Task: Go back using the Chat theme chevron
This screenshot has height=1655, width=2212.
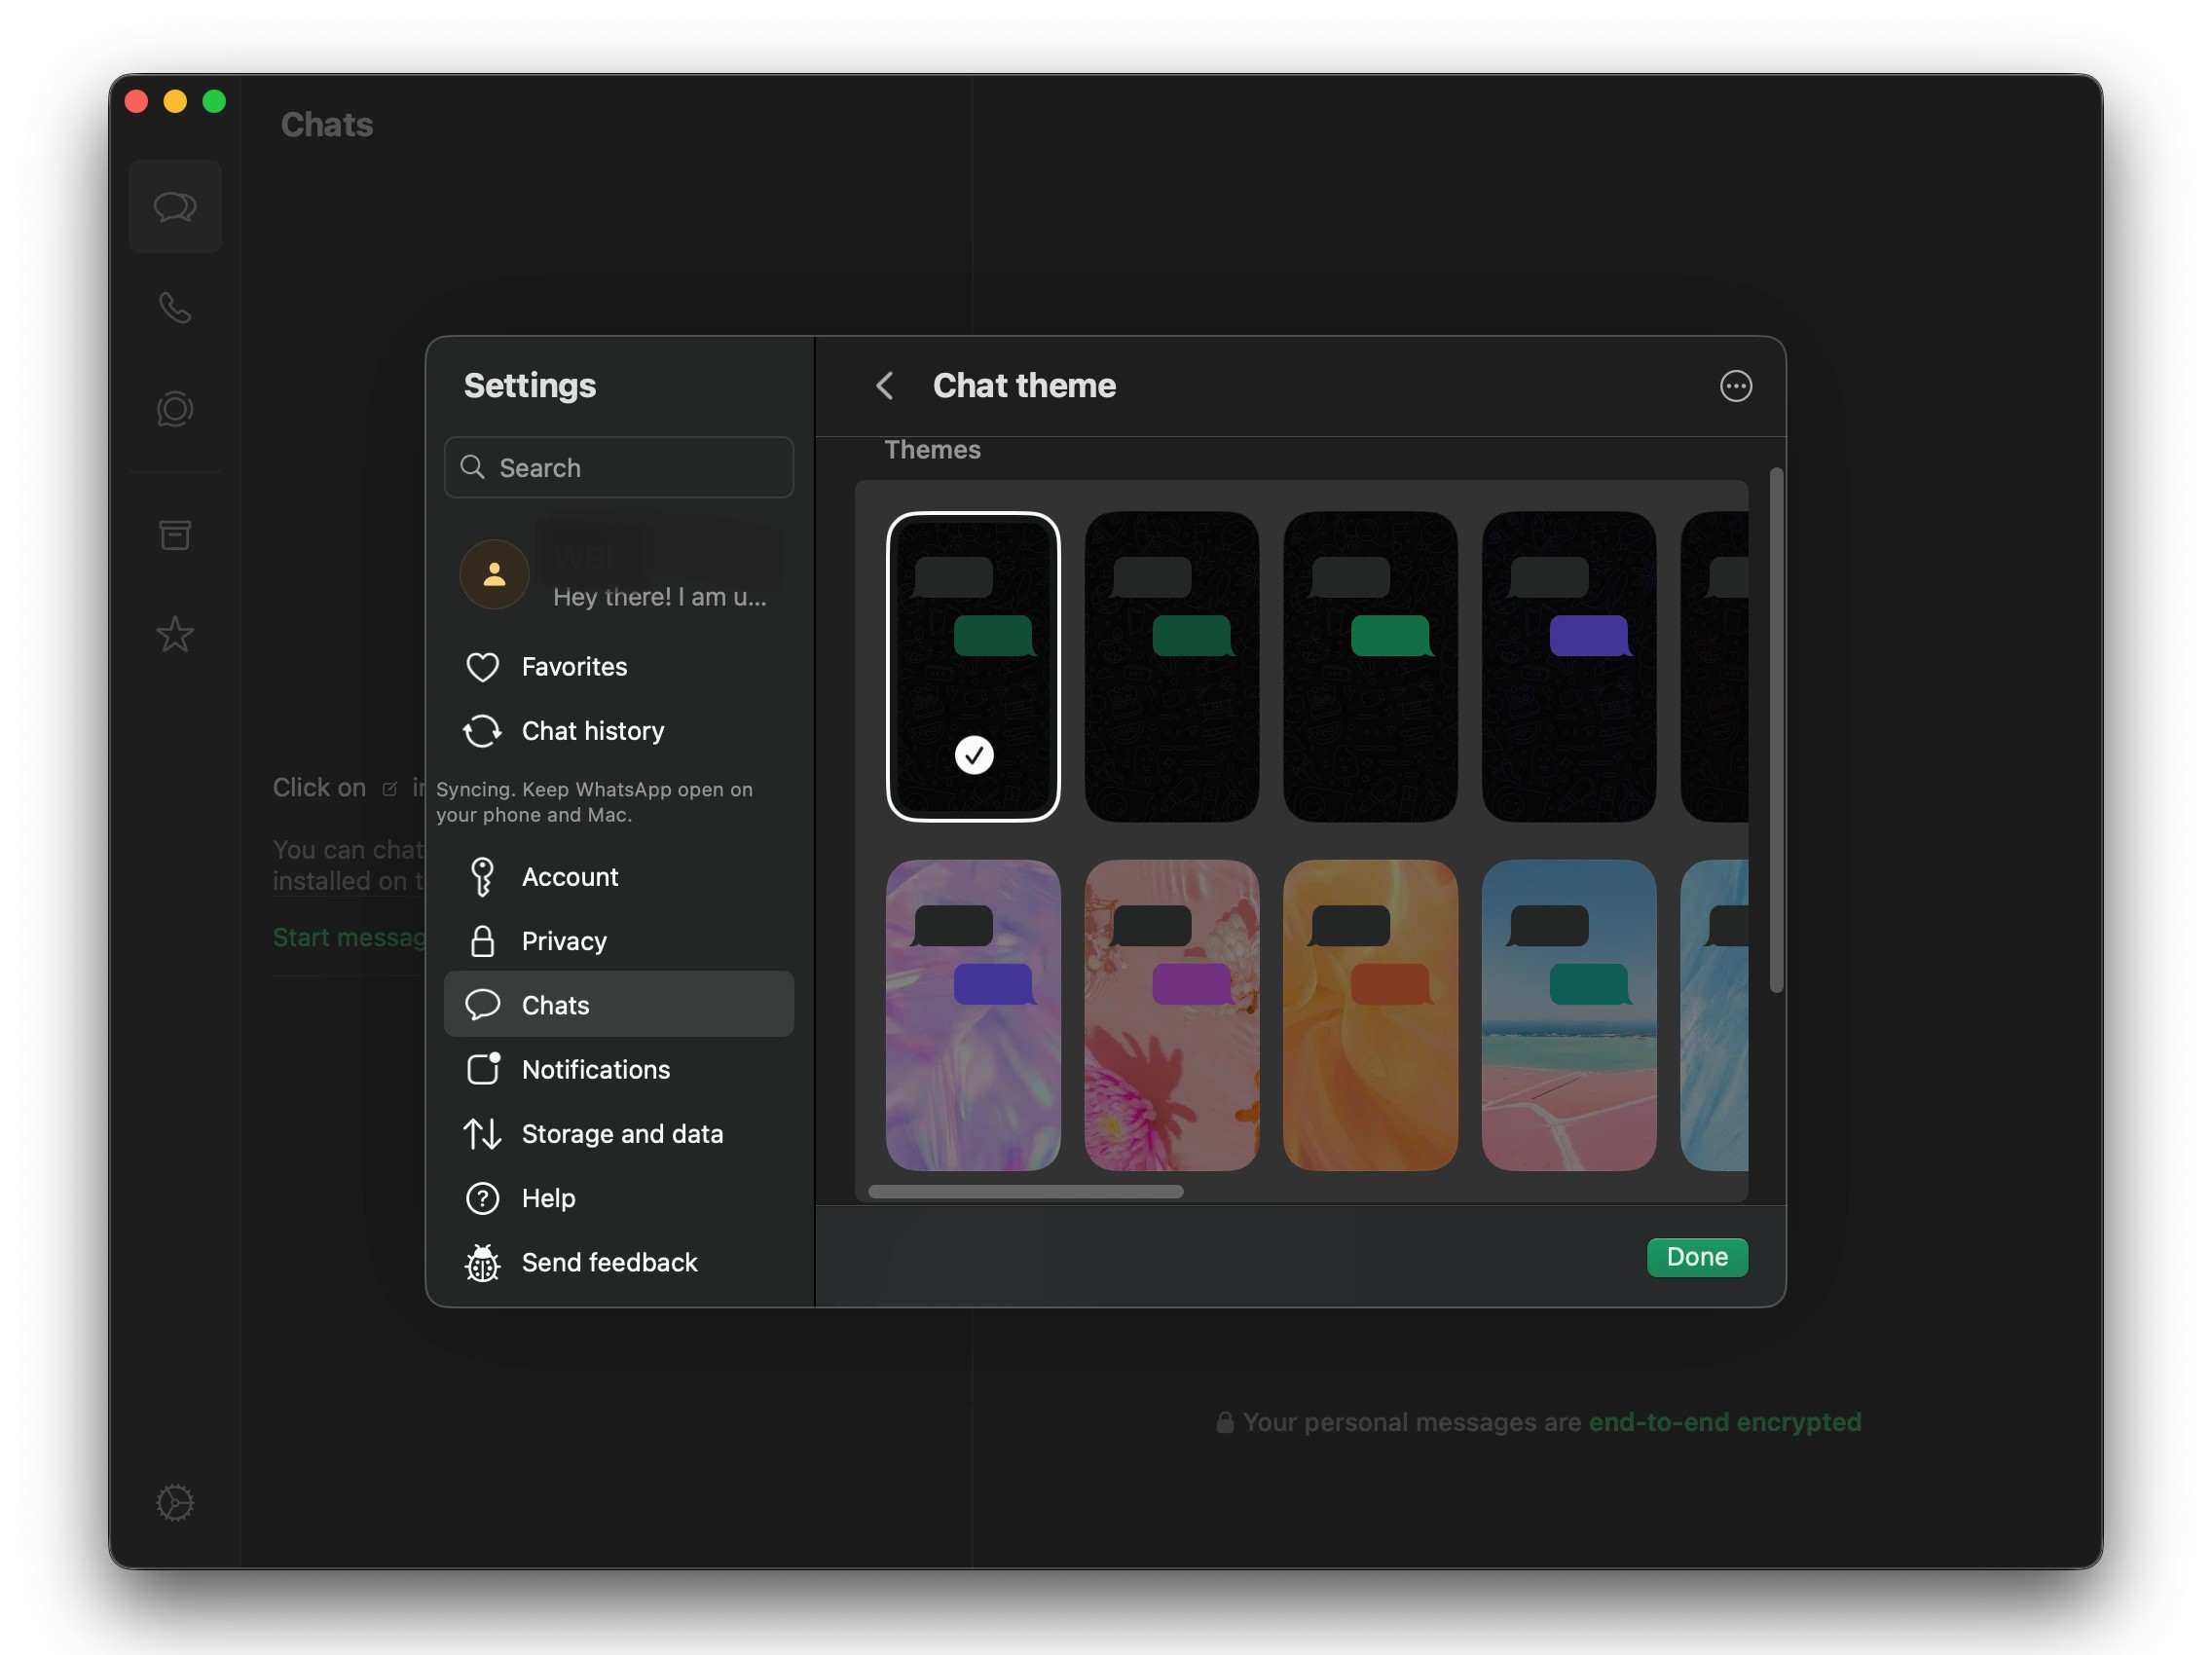Action: coord(884,386)
